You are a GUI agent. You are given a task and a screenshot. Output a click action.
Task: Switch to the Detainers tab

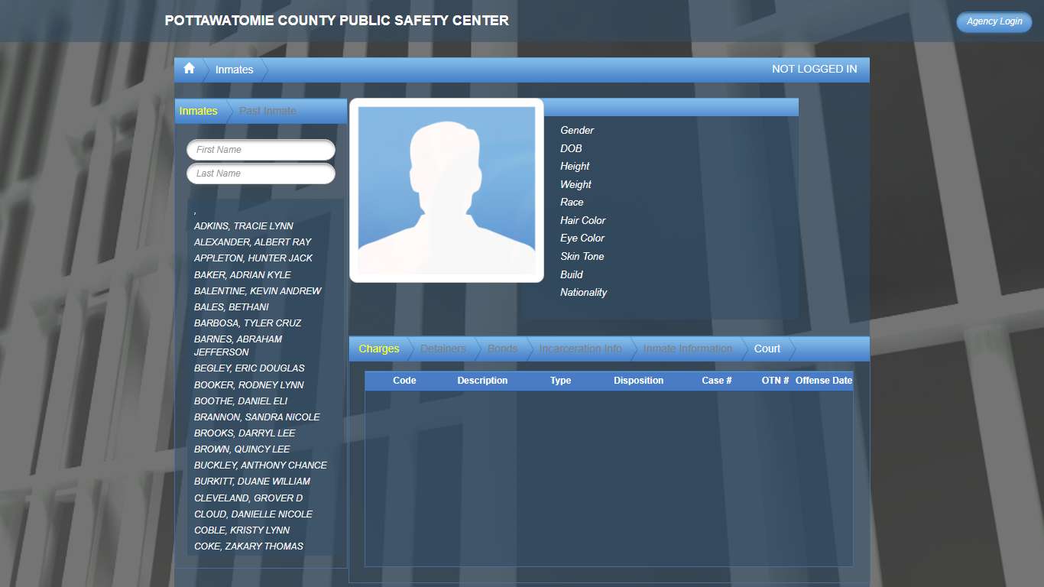(443, 349)
